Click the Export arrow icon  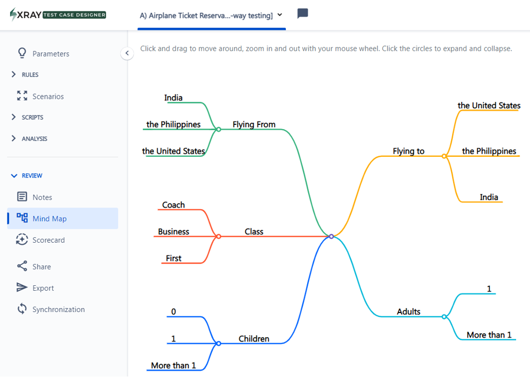click(22, 287)
